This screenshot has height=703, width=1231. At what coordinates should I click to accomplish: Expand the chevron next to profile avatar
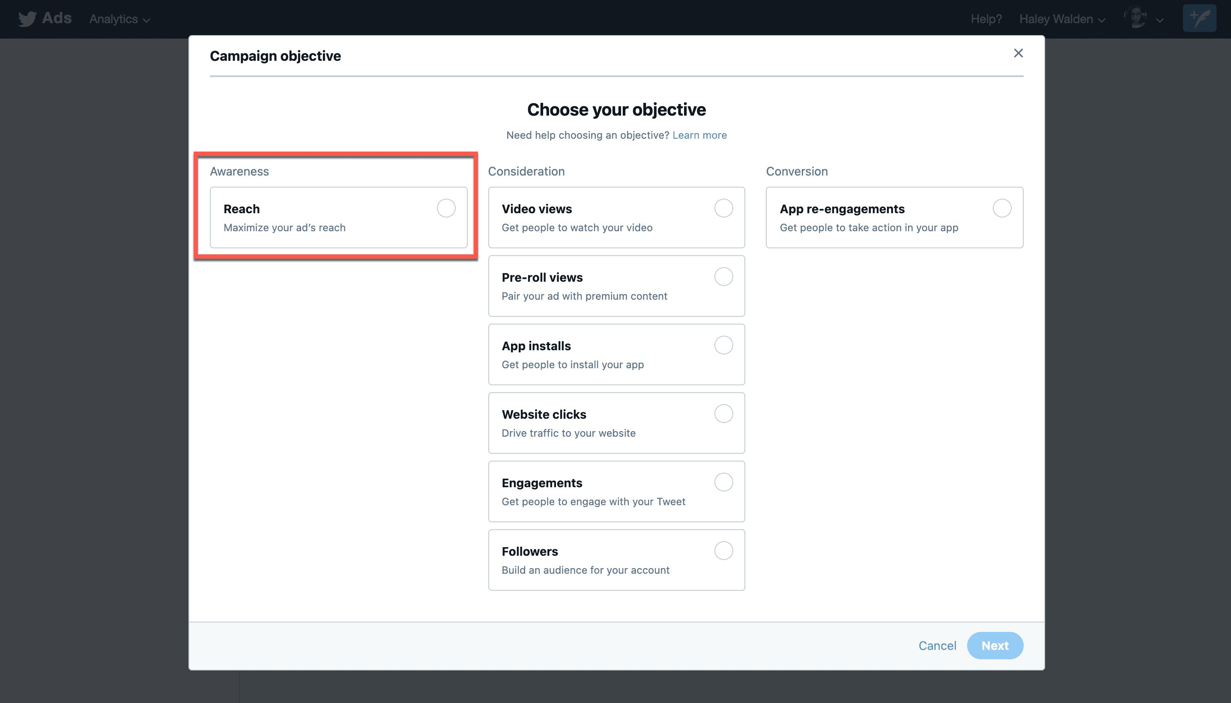tap(1159, 20)
